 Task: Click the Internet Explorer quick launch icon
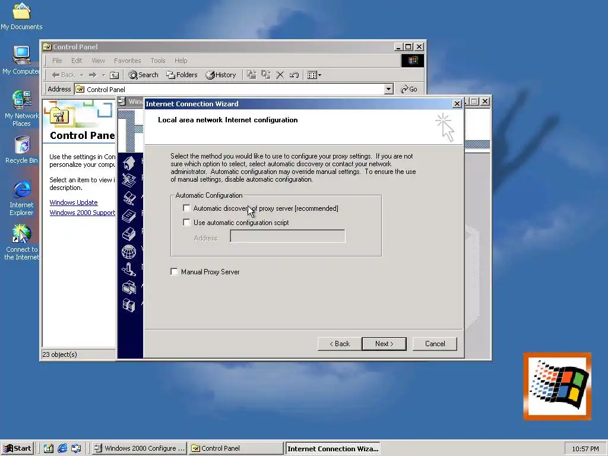[x=62, y=448]
